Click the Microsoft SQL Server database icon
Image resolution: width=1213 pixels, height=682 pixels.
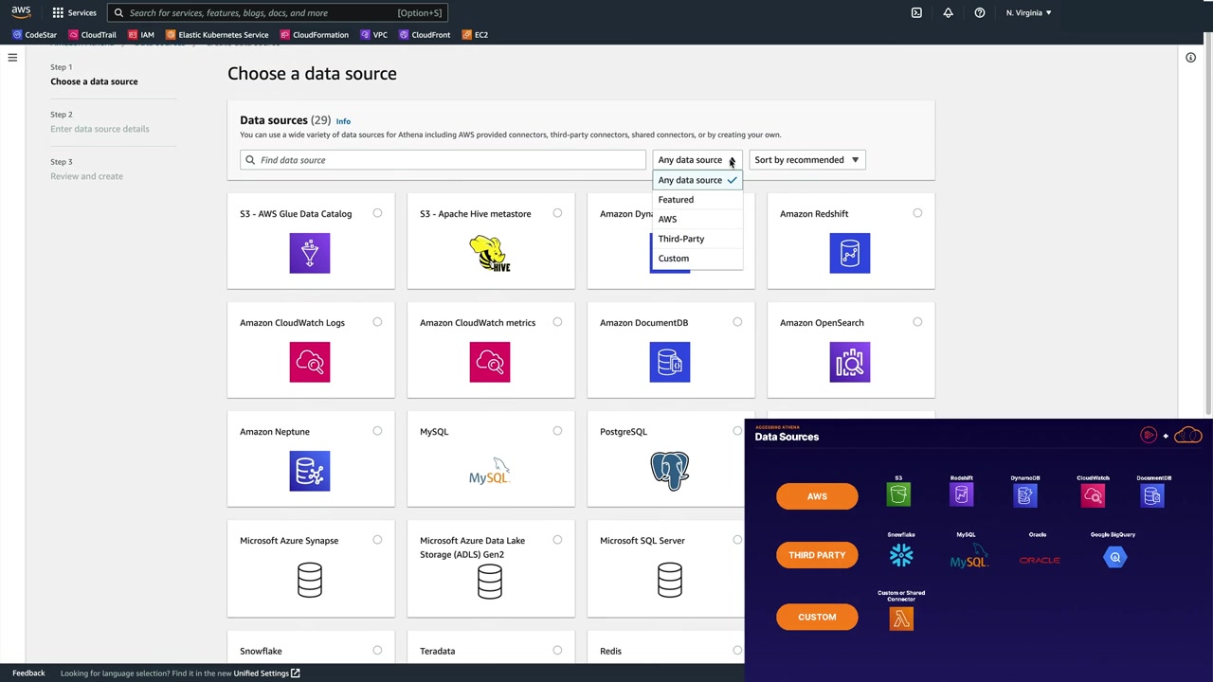[670, 580]
